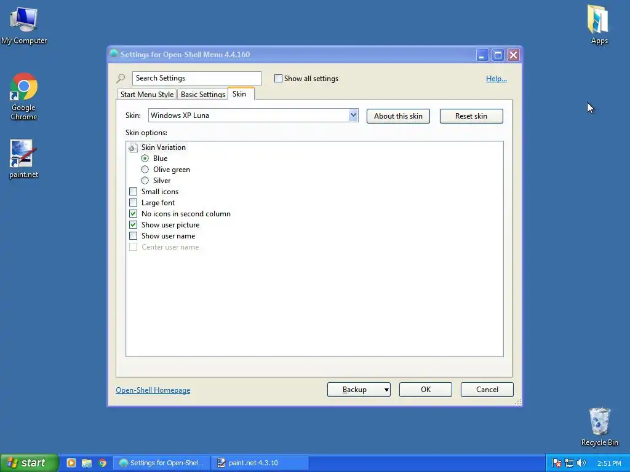630x472 pixels.
Task: Switch to paint.net 4.3.10 taskbar window
Action: point(260,463)
